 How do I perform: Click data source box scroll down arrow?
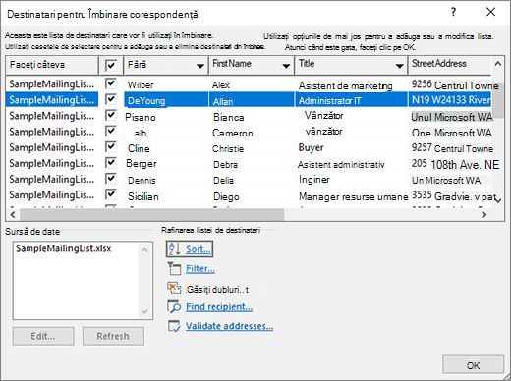[x=144, y=311]
